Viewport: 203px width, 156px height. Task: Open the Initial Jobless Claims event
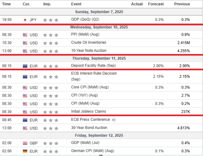[x=89, y=111]
